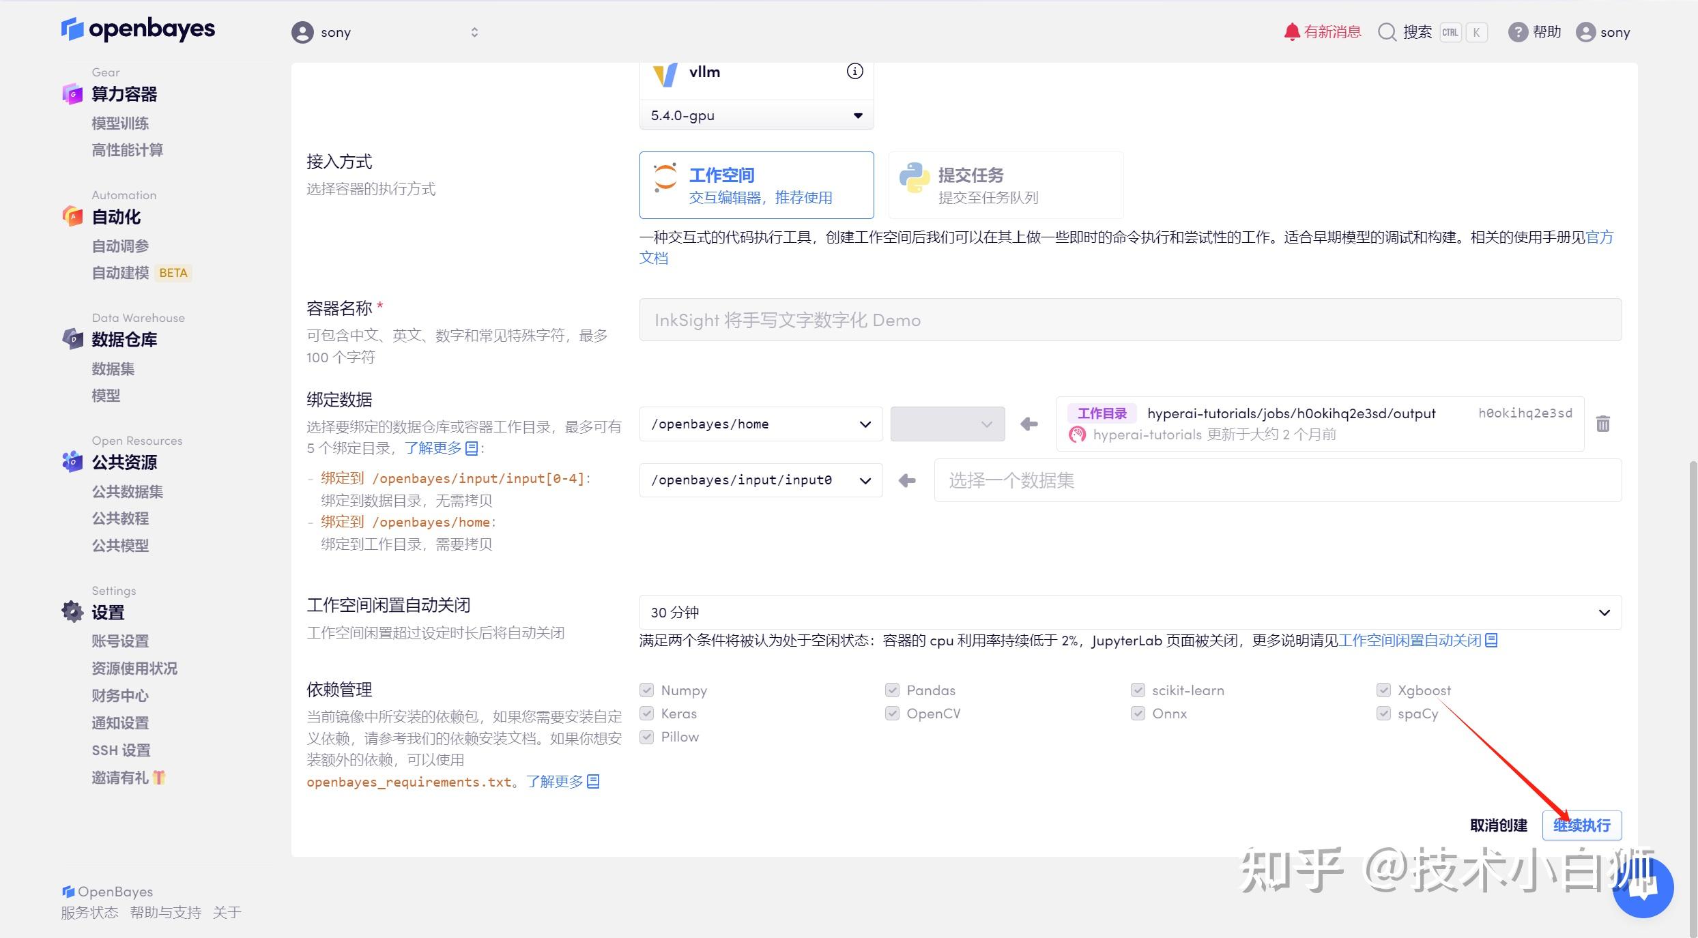Open the 算力容器 section icon in sidebar
This screenshot has height=938, width=1698.
(x=72, y=94)
